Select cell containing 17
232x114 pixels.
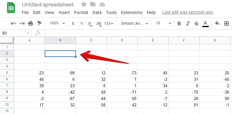[x=29, y=105]
